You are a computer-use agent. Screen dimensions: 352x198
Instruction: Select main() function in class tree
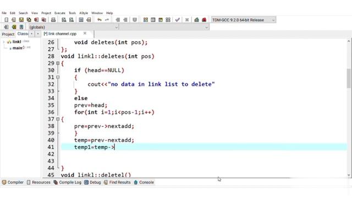click(18, 48)
